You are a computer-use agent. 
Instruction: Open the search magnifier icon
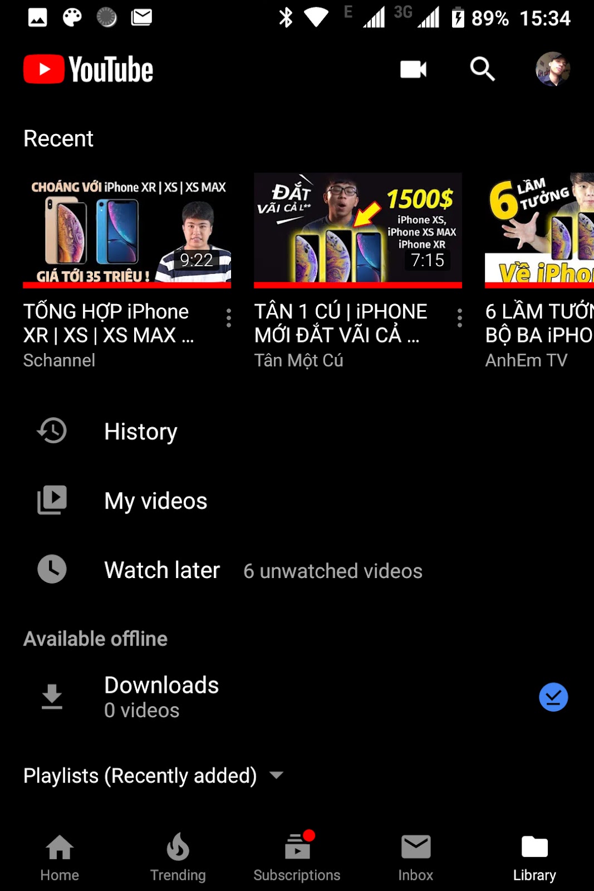(x=482, y=69)
